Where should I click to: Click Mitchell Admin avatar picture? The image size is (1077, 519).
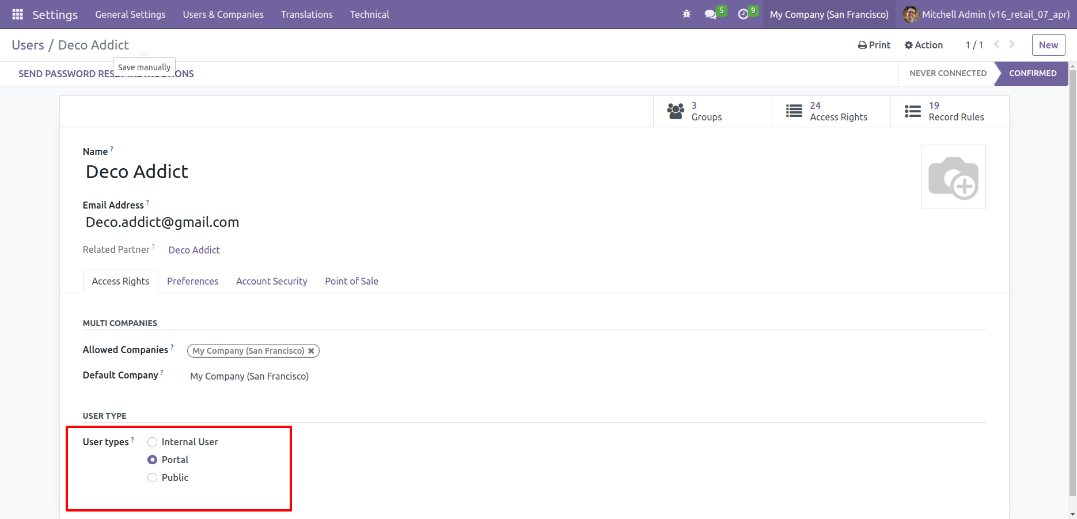(911, 14)
